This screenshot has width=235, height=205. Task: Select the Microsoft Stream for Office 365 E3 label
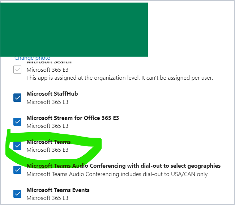click(73, 118)
